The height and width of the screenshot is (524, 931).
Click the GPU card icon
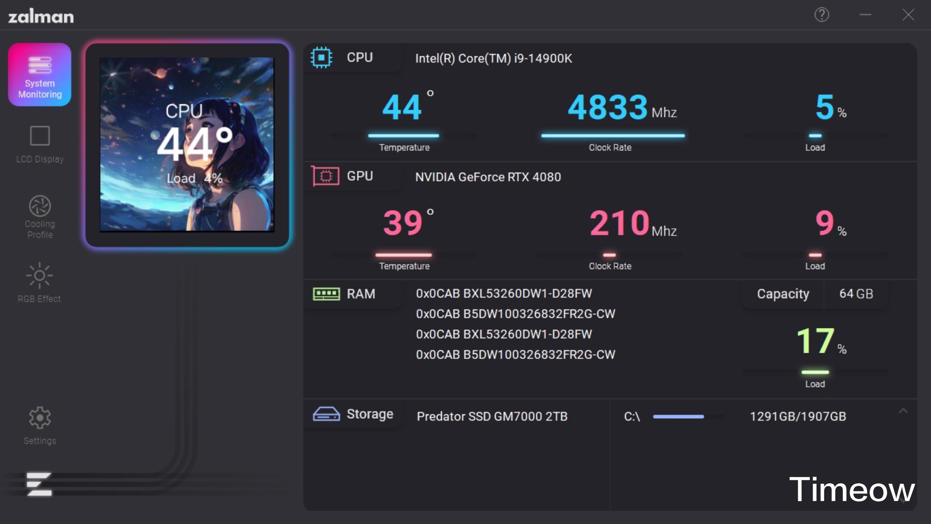pos(325,176)
